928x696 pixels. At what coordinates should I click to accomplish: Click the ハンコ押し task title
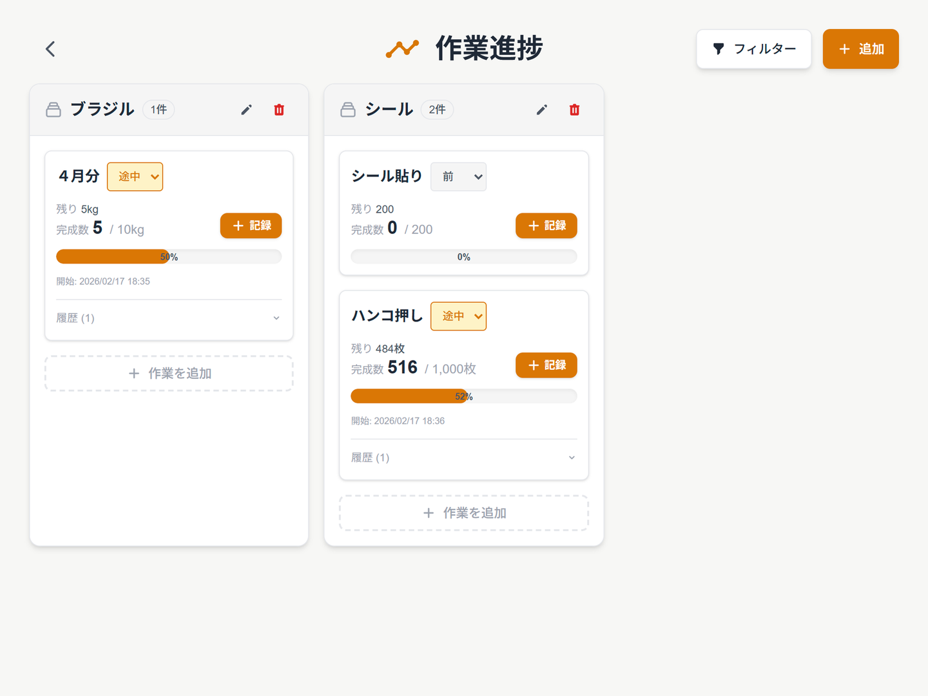pyautogui.click(x=387, y=316)
